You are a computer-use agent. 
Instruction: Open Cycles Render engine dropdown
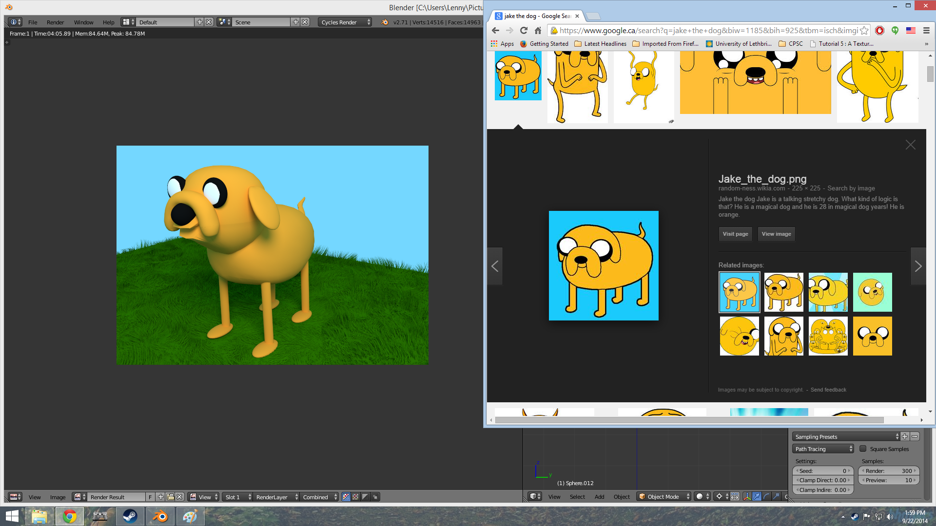[345, 22]
